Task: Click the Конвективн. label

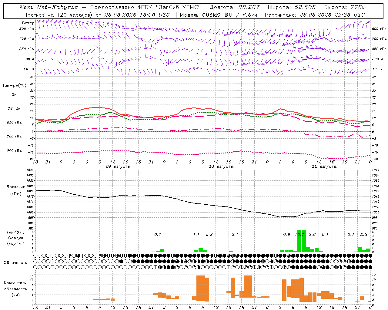Action: (x=15, y=283)
